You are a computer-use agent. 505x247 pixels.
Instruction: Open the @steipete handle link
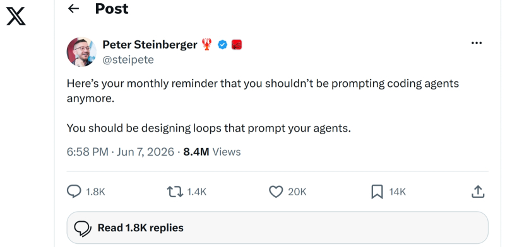point(128,60)
